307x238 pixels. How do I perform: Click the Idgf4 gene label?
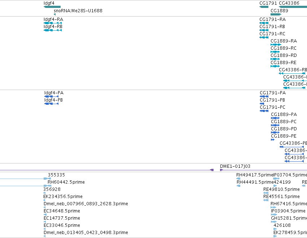point(49,3)
